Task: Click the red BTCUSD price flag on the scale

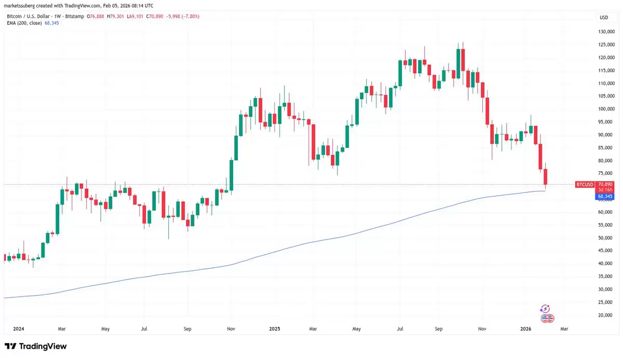Action: [x=584, y=184]
